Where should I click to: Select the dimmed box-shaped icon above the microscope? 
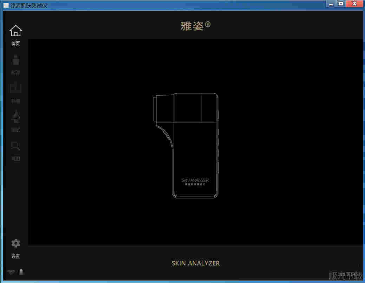coord(15,87)
